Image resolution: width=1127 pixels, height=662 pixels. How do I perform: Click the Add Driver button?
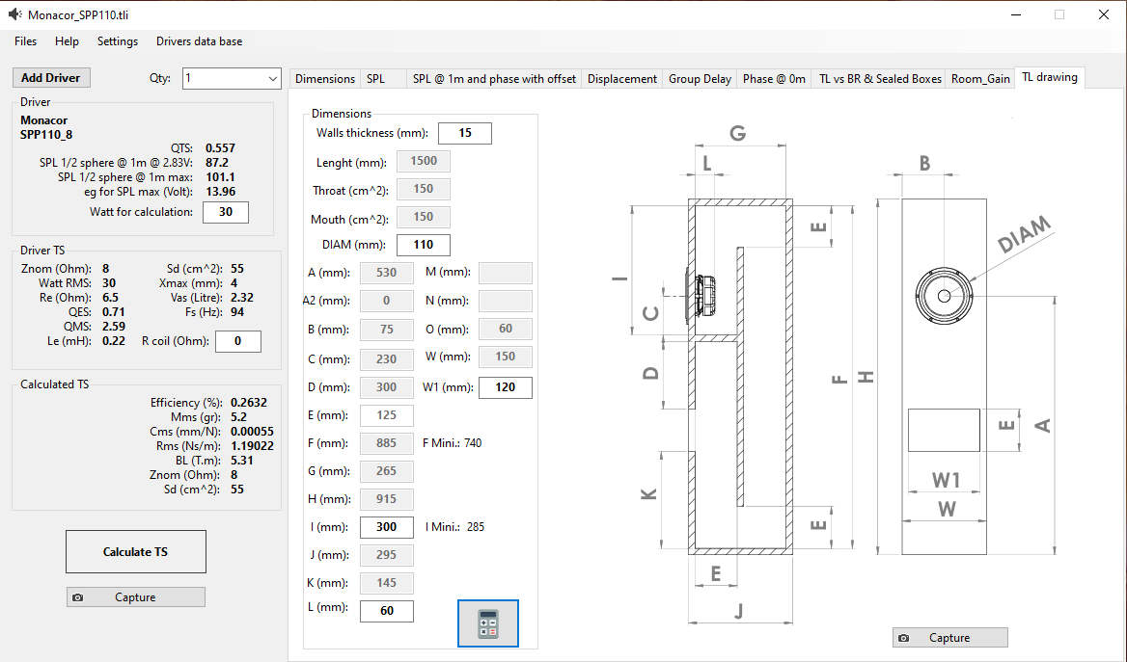[x=51, y=77]
